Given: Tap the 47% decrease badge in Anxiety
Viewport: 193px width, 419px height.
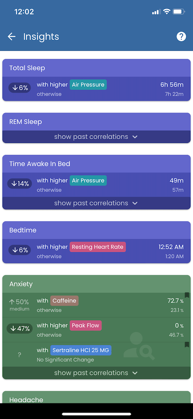Looking at the screenshot, I should click(20, 328).
